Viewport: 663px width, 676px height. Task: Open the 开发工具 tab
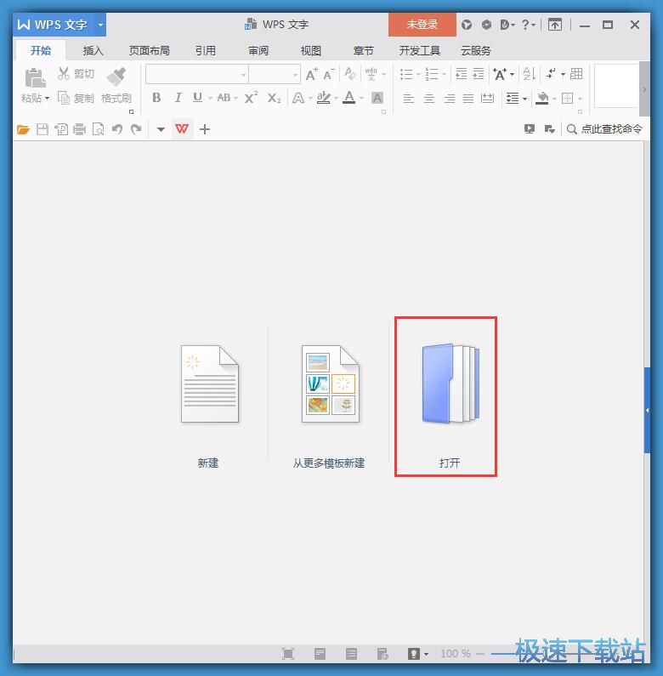419,50
